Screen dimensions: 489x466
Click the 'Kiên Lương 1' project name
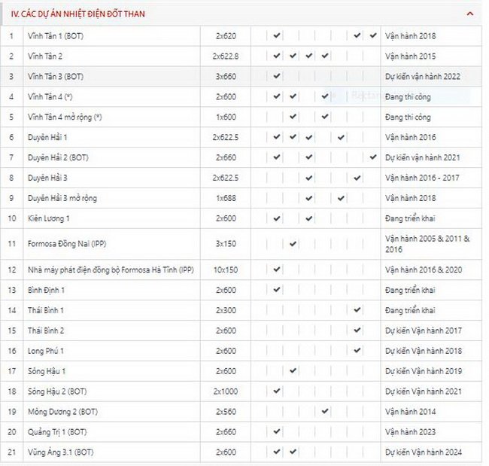pyautogui.click(x=48, y=218)
